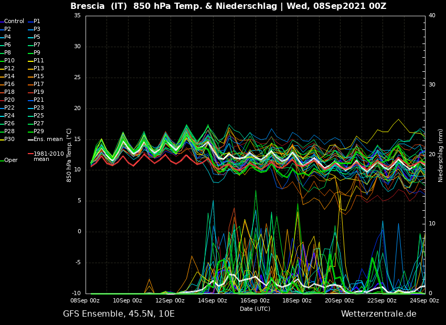Click the 30 on the Niederschlag axis
The image size is (446, 325).
(x=432, y=85)
